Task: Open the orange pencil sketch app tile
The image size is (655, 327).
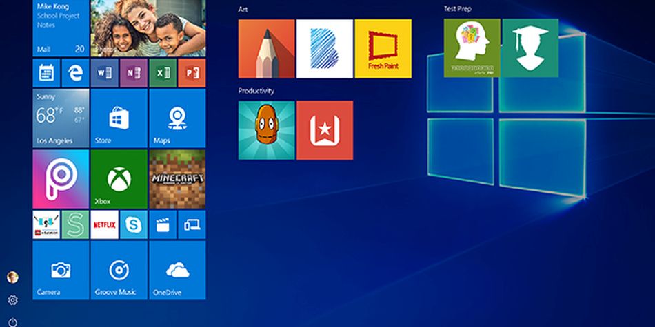Action: pyautogui.click(x=267, y=49)
